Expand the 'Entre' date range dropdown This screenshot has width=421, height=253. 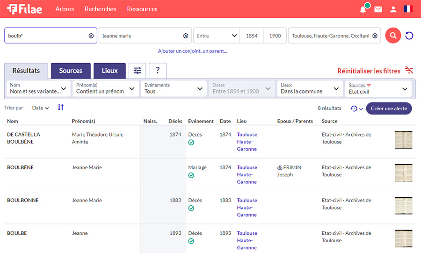point(216,36)
